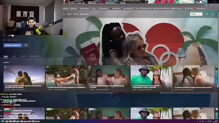This screenshot has height=123, width=219.
Task: Click the bookmark icon beside the register button
Action: (x=26, y=45)
